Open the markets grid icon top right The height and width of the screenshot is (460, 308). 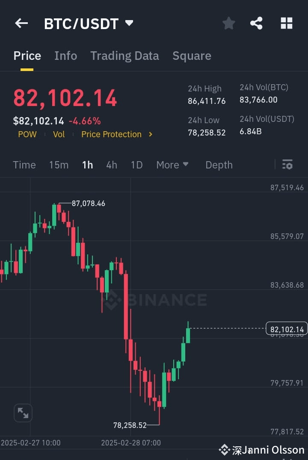point(286,24)
